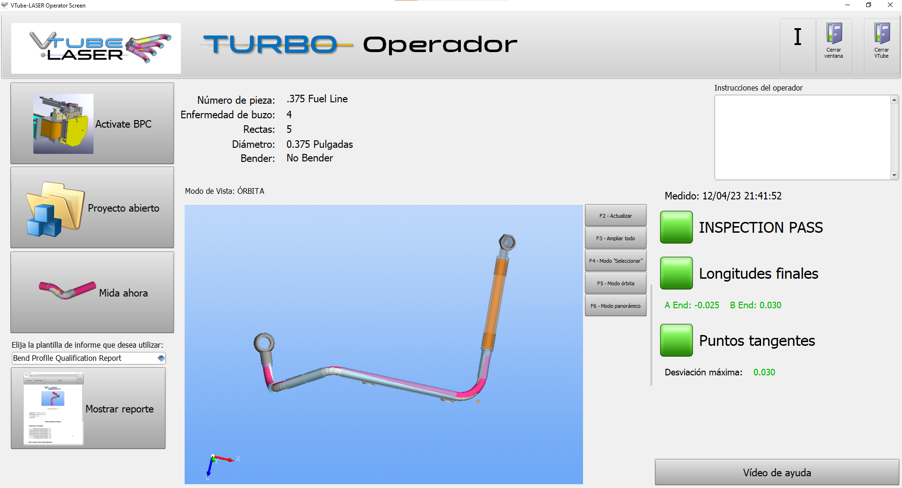Click F2 - Actualizar button
Screen dimensions: 902x488
pos(615,216)
